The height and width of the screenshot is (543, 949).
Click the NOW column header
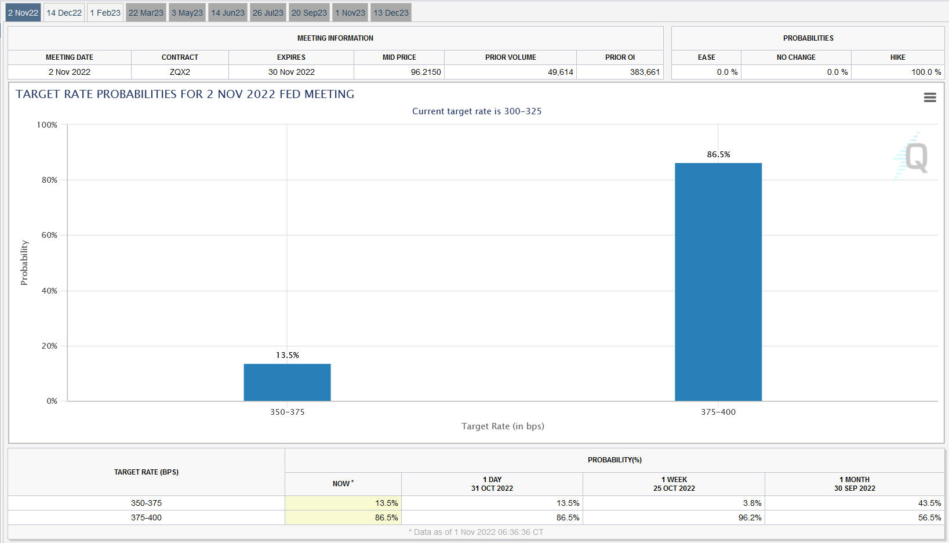[x=343, y=484]
